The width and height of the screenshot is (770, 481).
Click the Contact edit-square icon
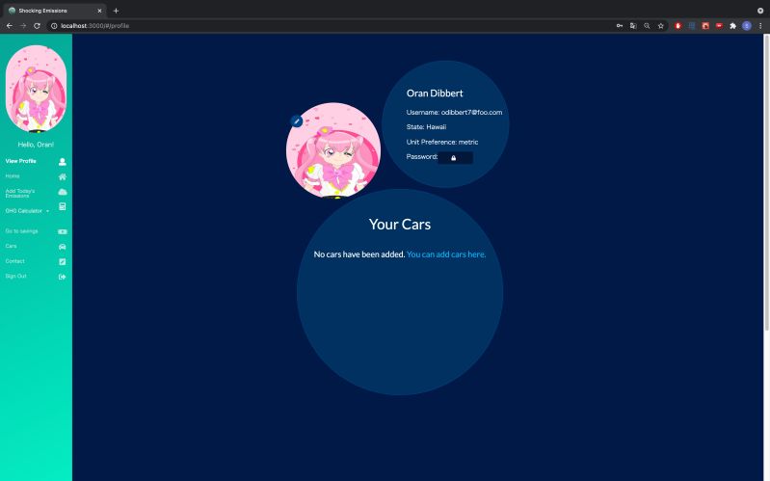[63, 262]
